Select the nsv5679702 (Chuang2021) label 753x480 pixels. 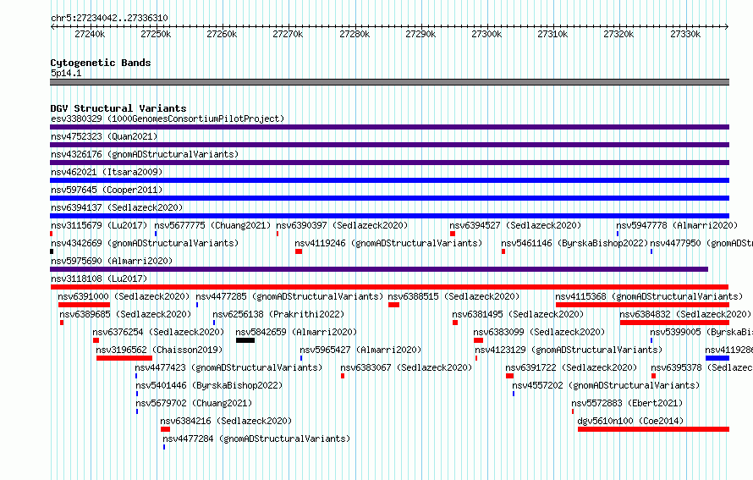point(194,403)
